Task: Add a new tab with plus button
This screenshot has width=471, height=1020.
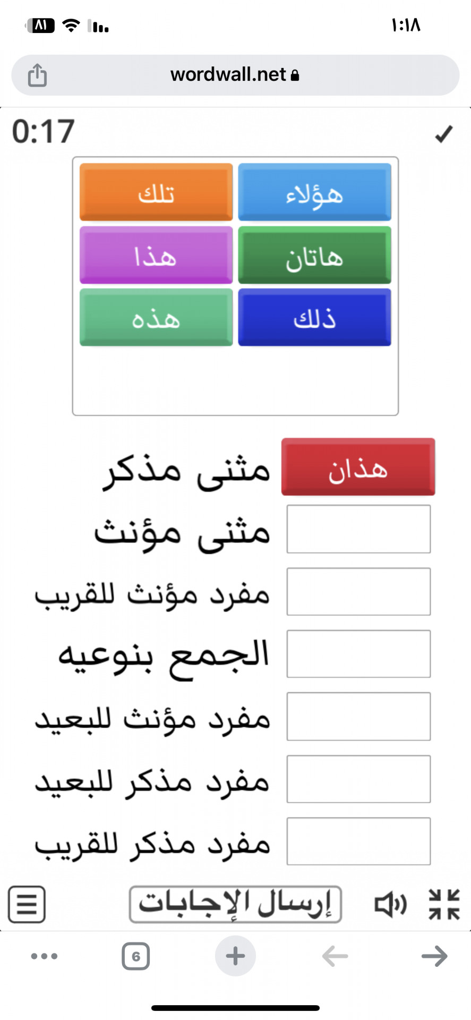Action: tap(235, 956)
